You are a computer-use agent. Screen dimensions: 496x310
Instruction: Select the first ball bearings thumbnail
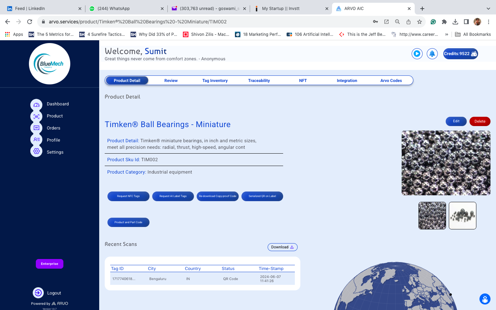[432, 216]
